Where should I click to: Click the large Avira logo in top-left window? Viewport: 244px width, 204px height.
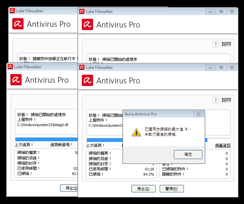click(18, 24)
